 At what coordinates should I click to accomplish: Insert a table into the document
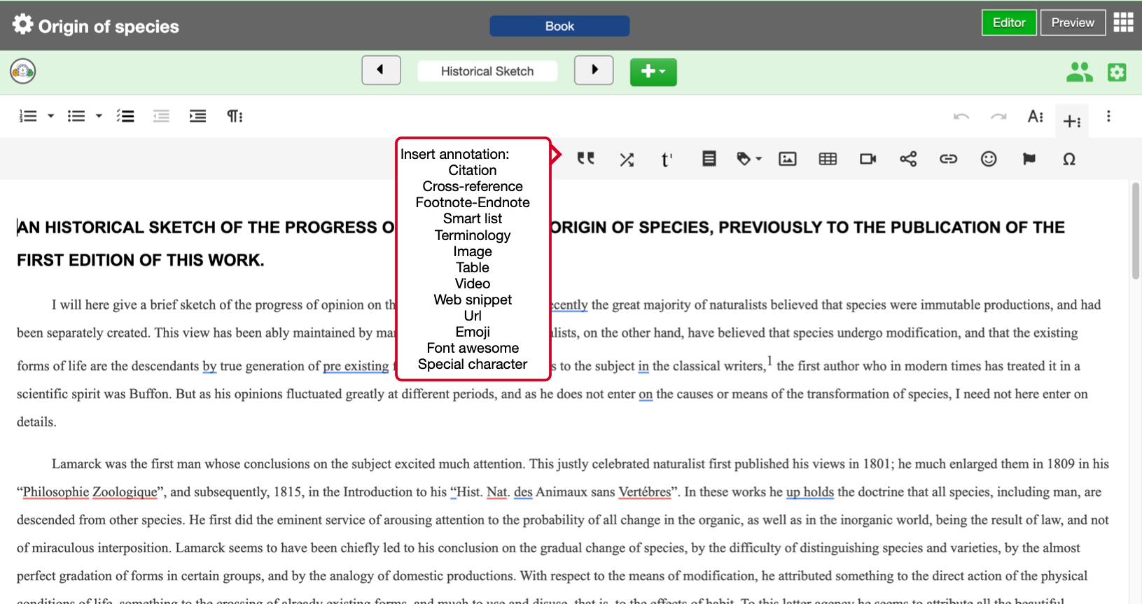coord(828,159)
